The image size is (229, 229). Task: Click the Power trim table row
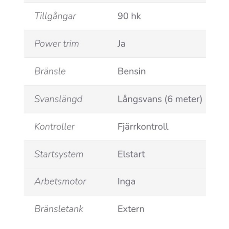(115, 44)
